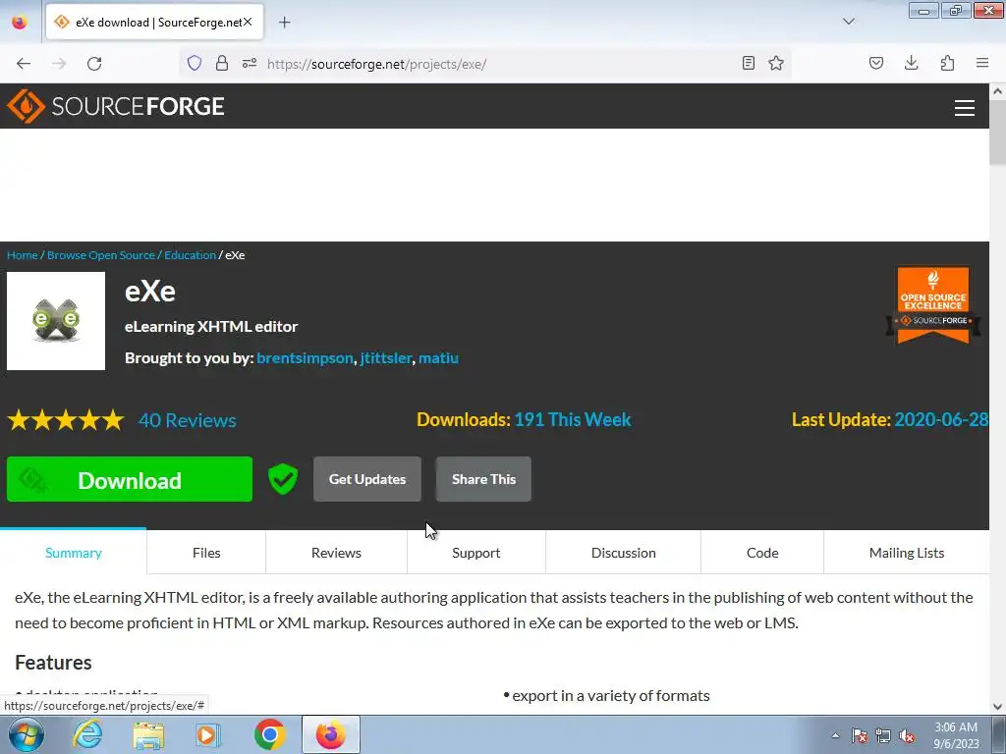Reload the page with refresh icon

click(94, 64)
